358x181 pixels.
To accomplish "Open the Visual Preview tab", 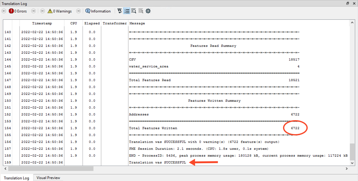I will (48, 178).
